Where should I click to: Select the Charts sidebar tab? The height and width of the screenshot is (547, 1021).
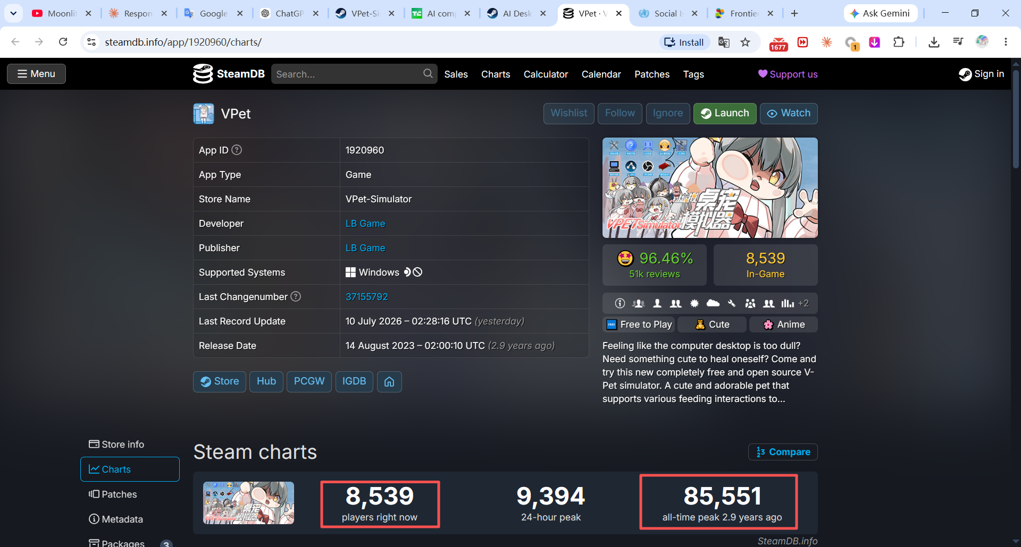point(130,469)
